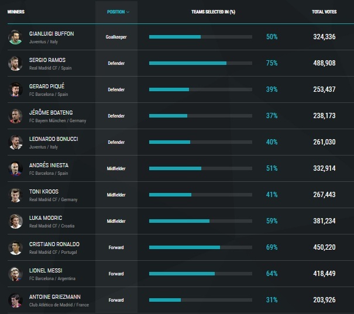Viewport: 354px width, 314px height.
Task: Select Lionel Messi's 418,449 vote count
Action: (324, 274)
